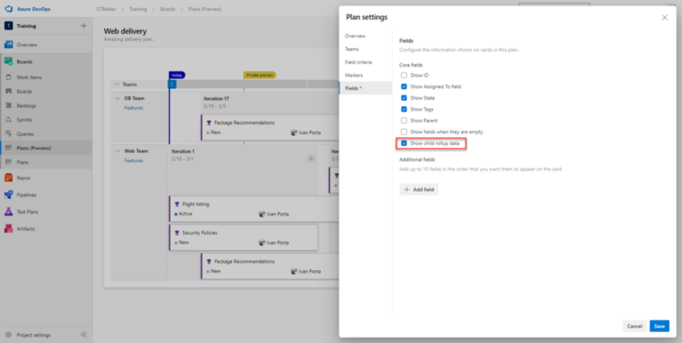Click the plus icon in Iteration 1 column
The height and width of the screenshot is (343, 682).
pyautogui.click(x=311, y=159)
